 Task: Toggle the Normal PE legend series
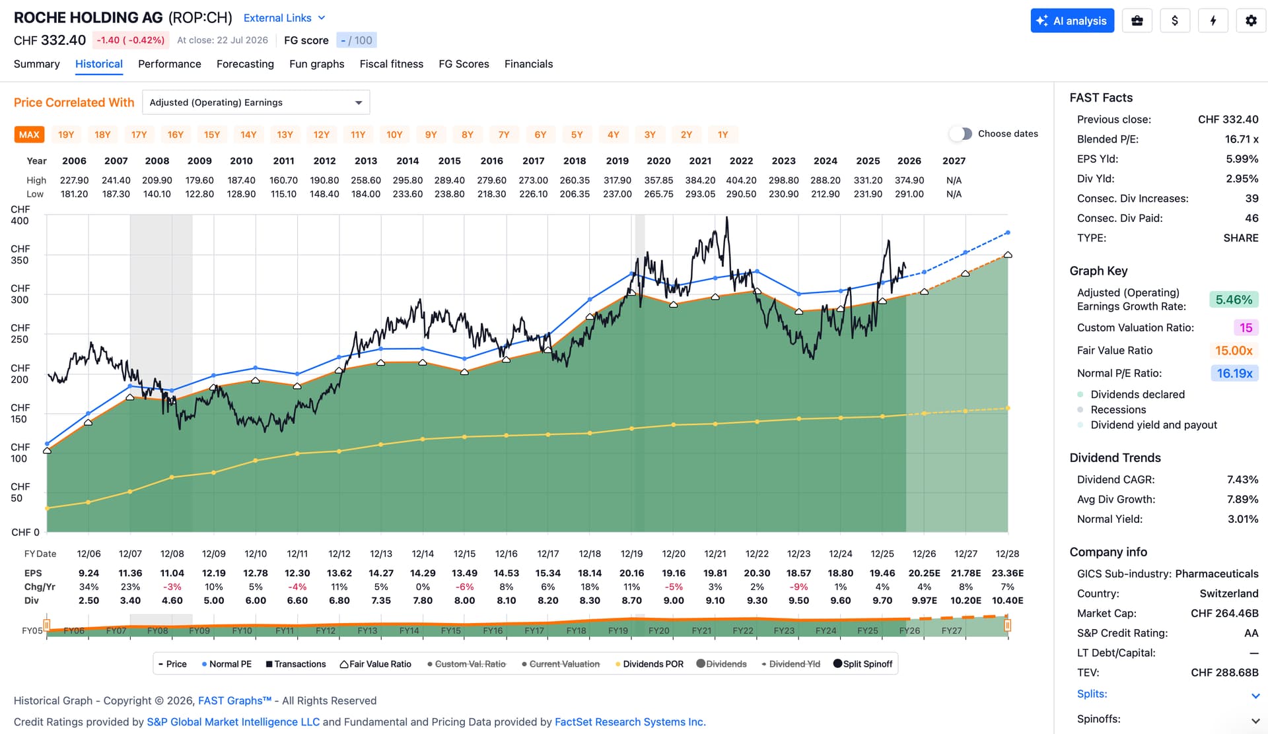point(227,664)
